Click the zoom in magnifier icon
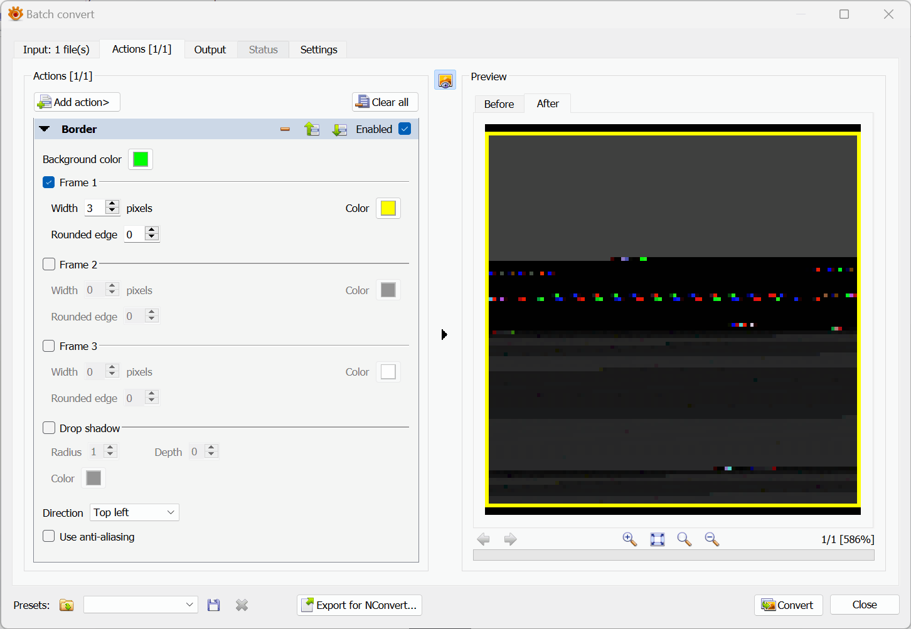 point(629,539)
